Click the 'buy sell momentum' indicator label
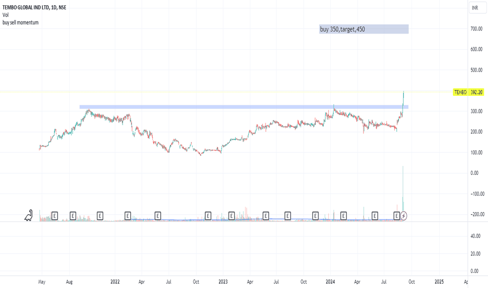Viewport: 488px width, 288px height. click(x=20, y=23)
